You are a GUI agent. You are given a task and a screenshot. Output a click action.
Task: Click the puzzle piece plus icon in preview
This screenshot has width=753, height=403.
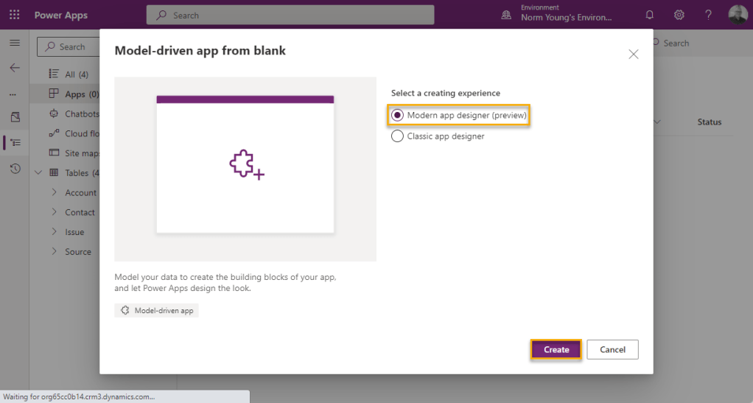coord(246,165)
